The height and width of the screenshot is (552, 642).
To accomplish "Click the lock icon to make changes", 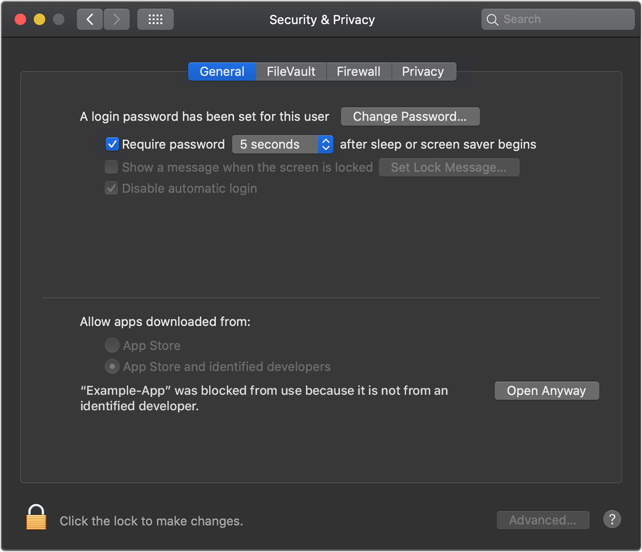I will (x=36, y=517).
